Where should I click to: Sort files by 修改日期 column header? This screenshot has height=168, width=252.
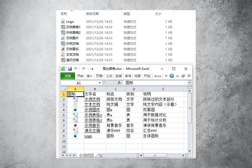click(92, 14)
